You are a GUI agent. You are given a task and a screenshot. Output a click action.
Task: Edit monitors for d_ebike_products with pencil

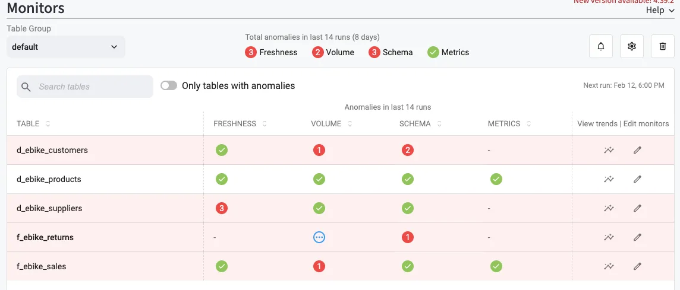[637, 179]
